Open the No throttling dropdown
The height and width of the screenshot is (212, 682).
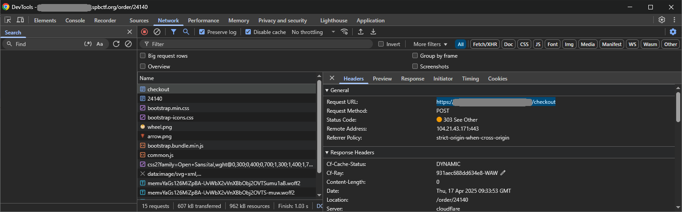pos(313,32)
